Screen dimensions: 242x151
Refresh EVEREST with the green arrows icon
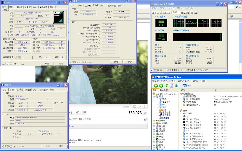pyautogui.click(x=172, y=85)
